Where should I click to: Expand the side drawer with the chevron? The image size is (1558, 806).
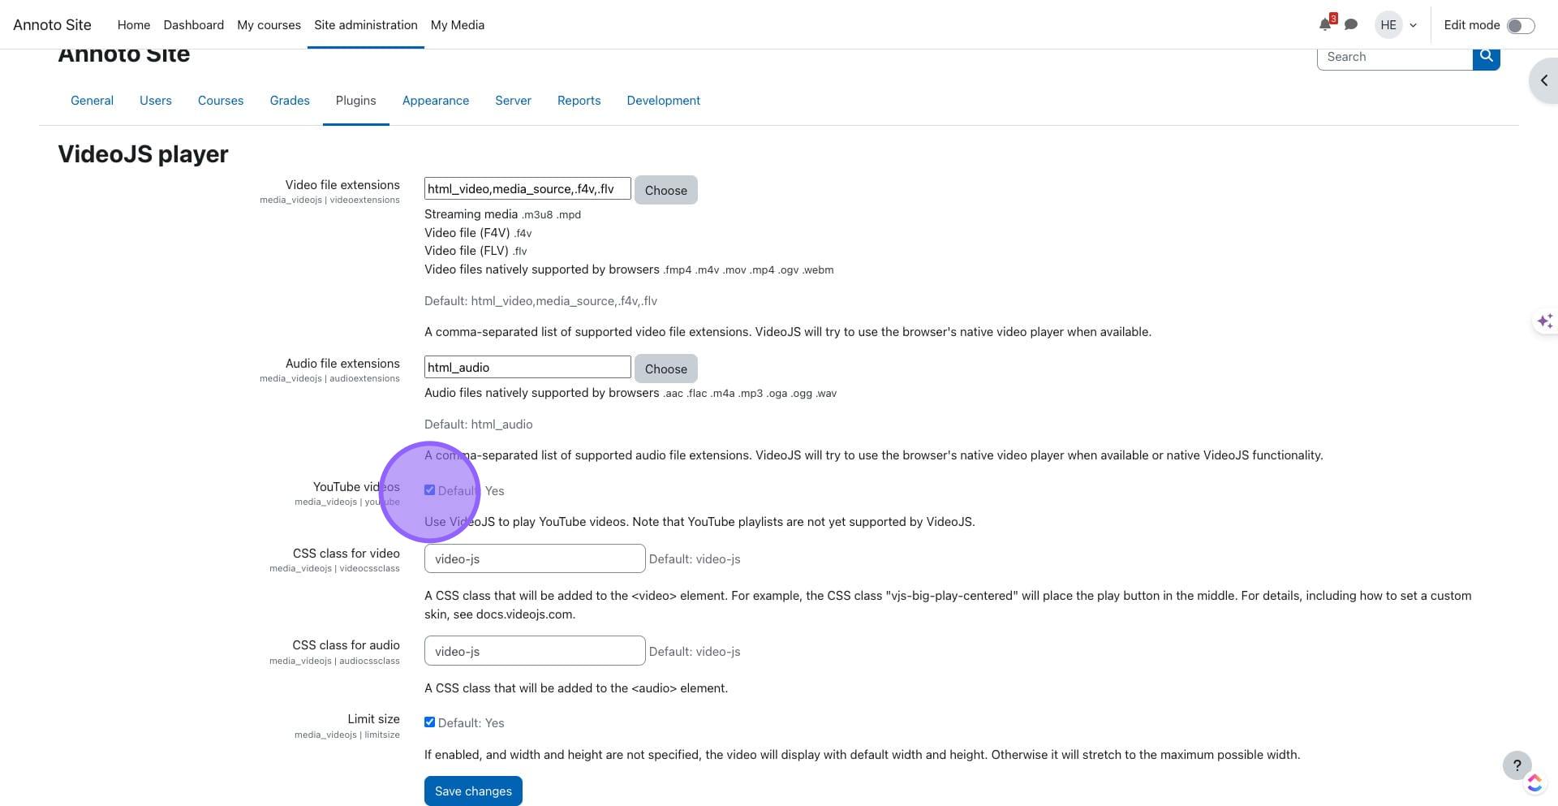[x=1544, y=80]
